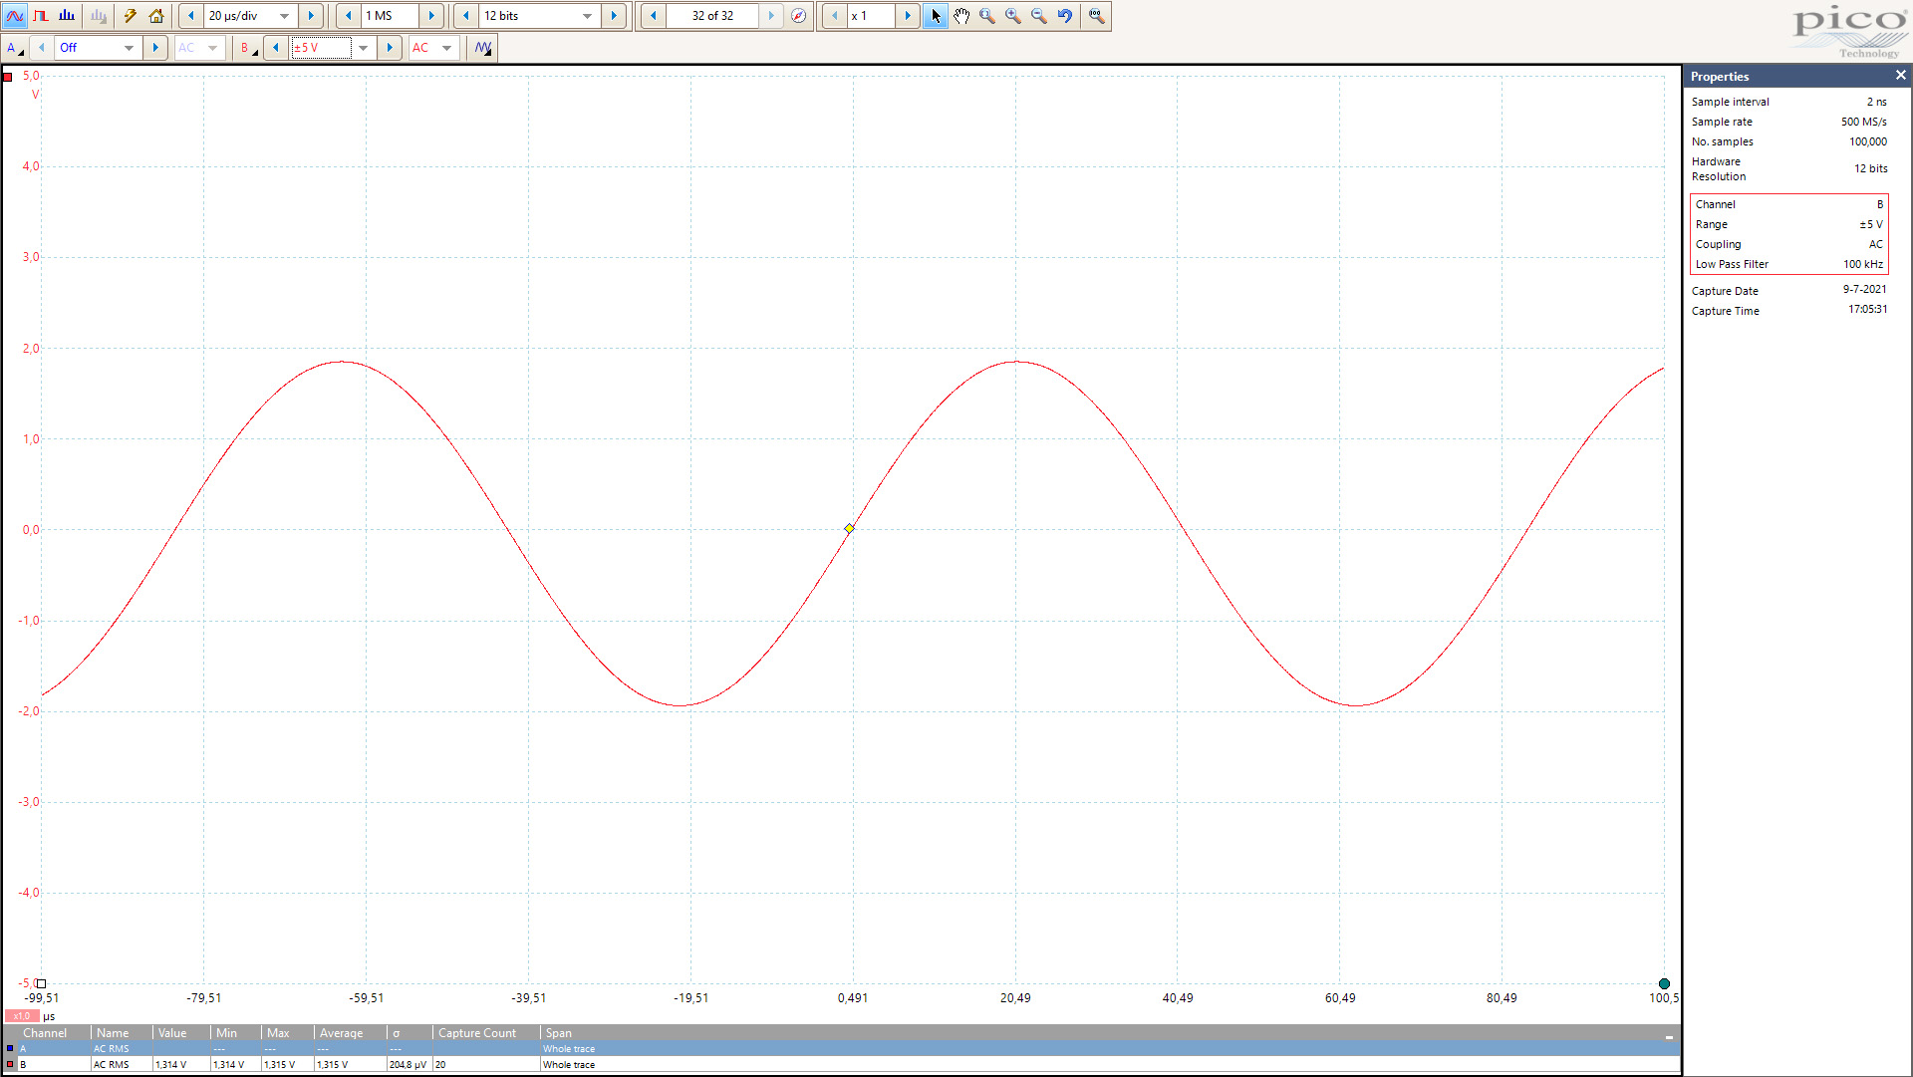Open the 20 µs/div timebase dropdown
The width and height of the screenshot is (1913, 1077).
pyautogui.click(x=285, y=16)
